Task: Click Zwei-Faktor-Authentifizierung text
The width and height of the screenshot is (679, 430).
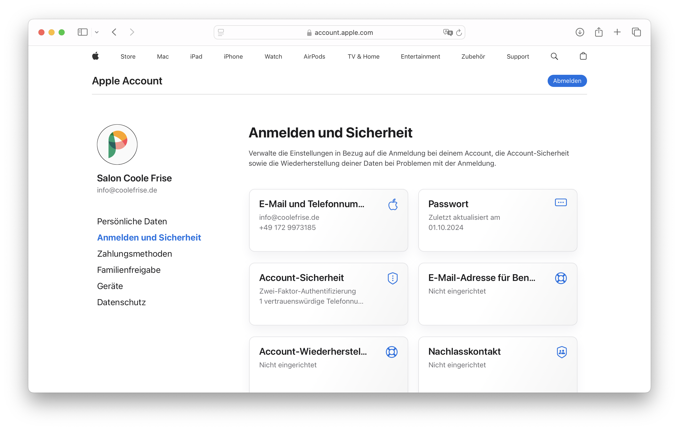Action: tap(307, 291)
